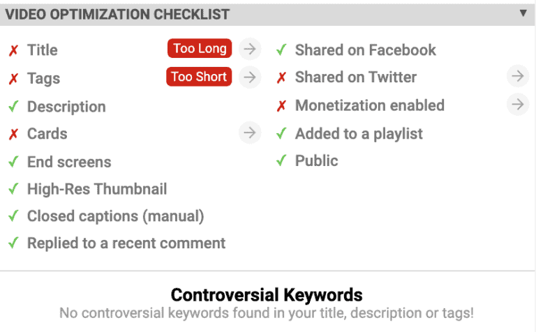Screen dimensions: 536x332
Task: Click the green check beside Description
Action: point(13,106)
